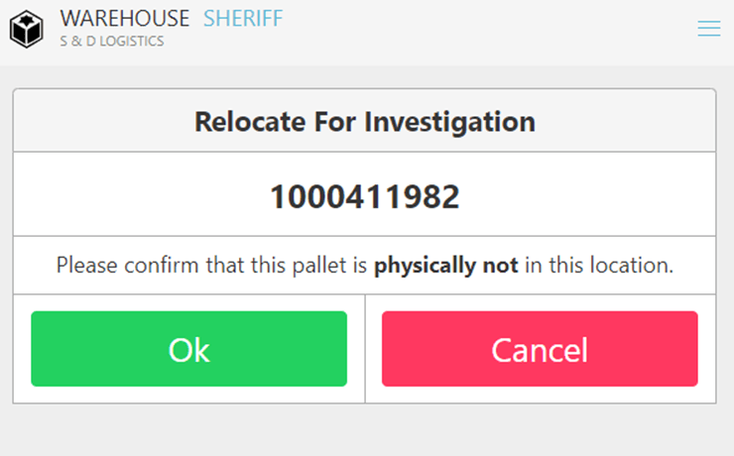The height and width of the screenshot is (456, 734).
Task: Click the WAREHOUSE title text
Action: (124, 18)
